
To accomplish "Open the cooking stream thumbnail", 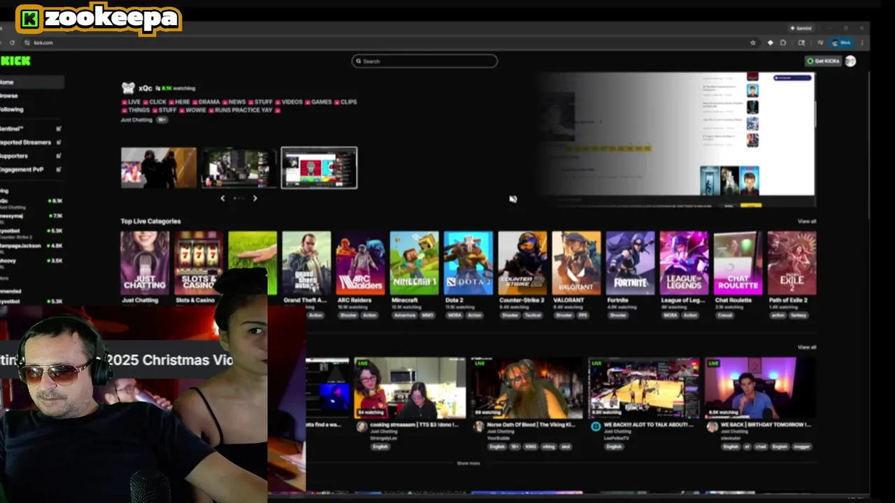I will click(410, 388).
